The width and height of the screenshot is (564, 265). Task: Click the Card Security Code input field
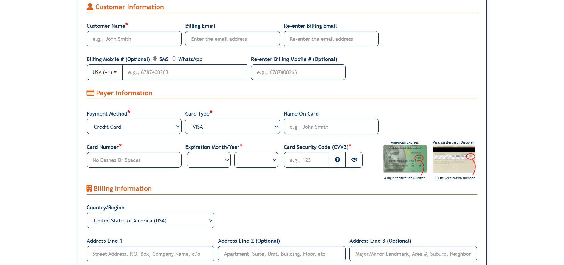[306, 160]
